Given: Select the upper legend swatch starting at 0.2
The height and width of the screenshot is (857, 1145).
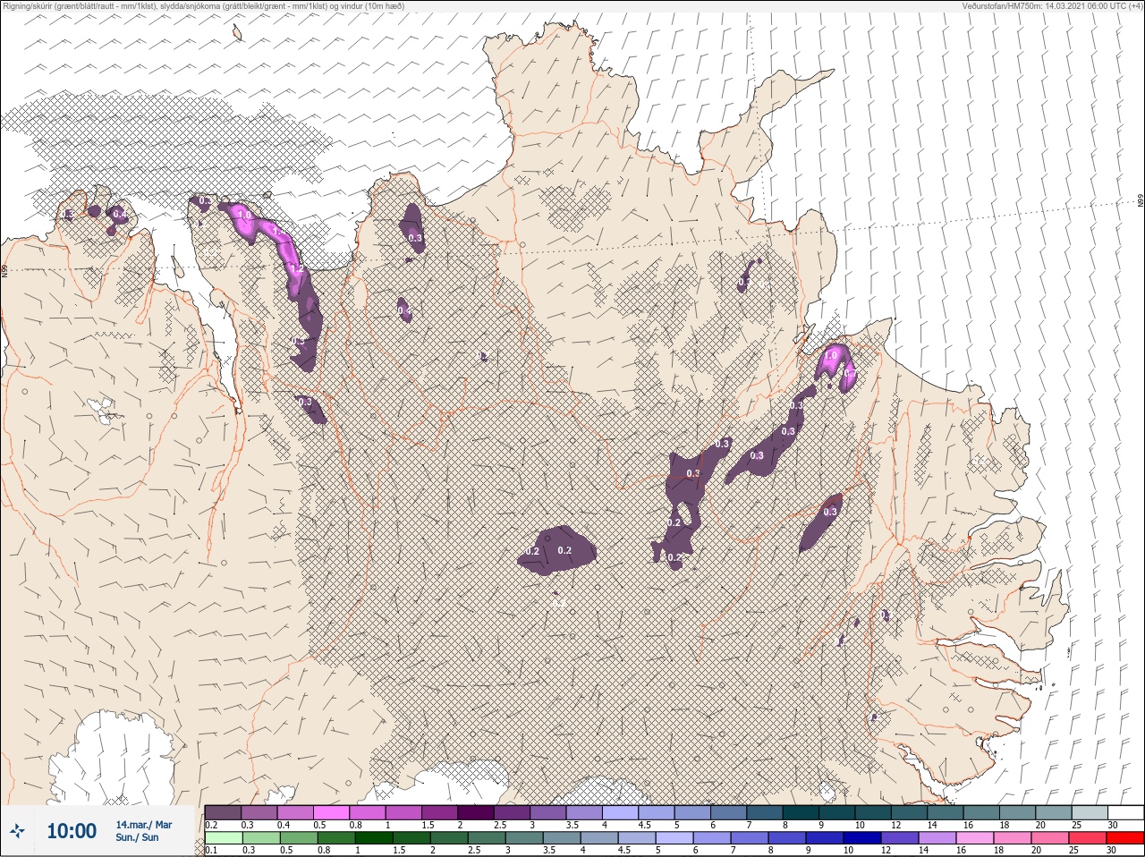Looking at the screenshot, I should pos(223,812).
